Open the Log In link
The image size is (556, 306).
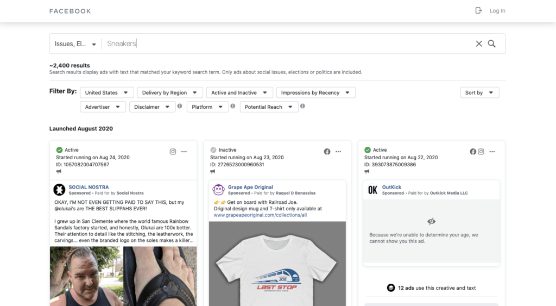[497, 11]
